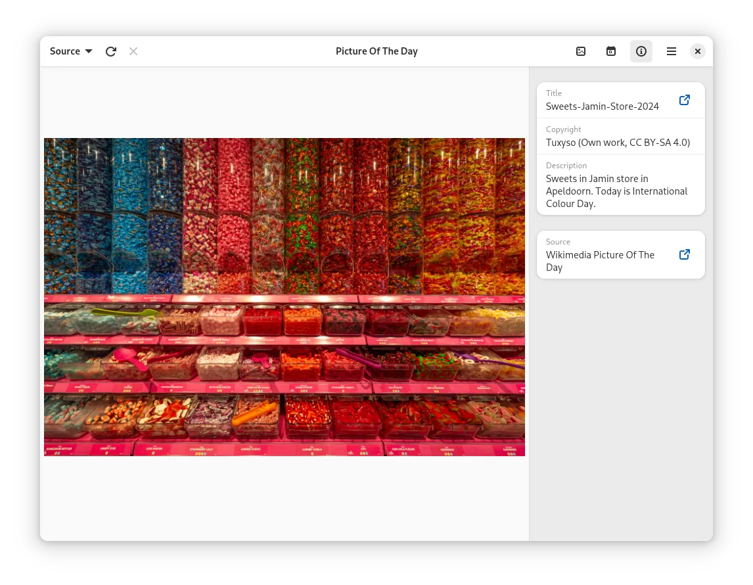Close the Picture Of The Day window
Viewport: 753px width, 585px height.
[x=698, y=51]
